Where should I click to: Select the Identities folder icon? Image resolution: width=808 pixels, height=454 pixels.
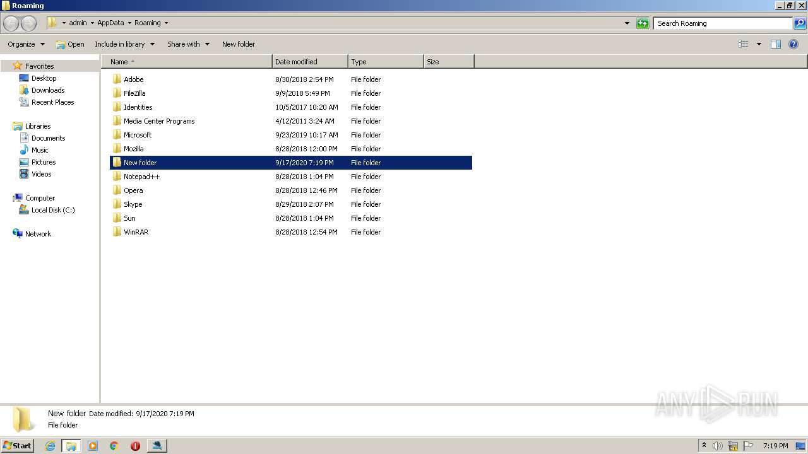[117, 107]
